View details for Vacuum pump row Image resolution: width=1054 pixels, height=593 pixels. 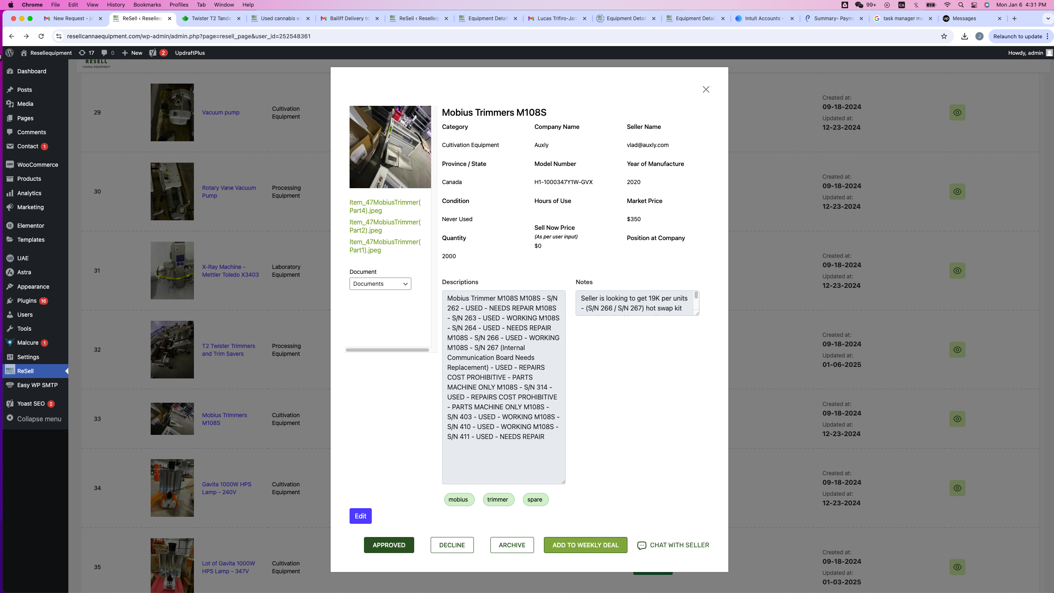click(x=957, y=112)
